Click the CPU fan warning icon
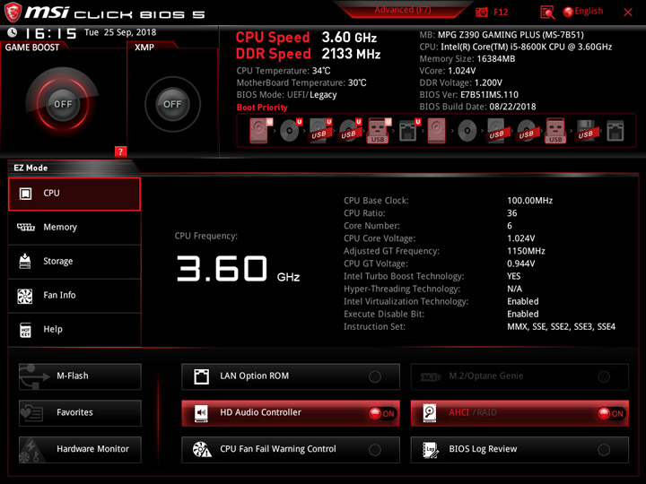The height and width of the screenshot is (484, 646). click(202, 449)
